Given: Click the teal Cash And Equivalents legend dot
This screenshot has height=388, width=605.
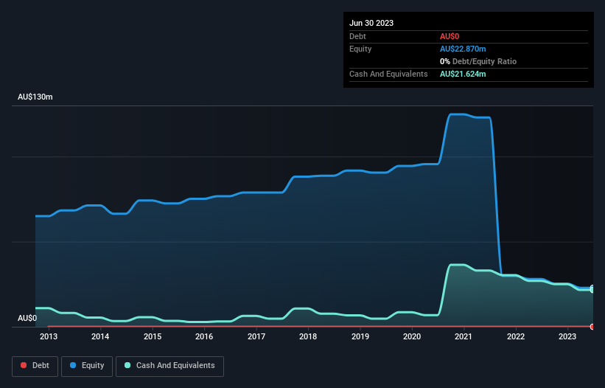Looking at the screenshot, I should point(127,365).
